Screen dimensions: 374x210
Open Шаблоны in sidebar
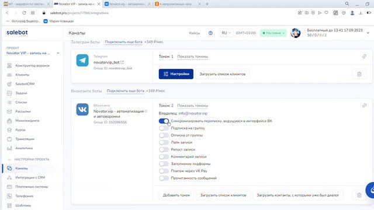(x=23, y=205)
